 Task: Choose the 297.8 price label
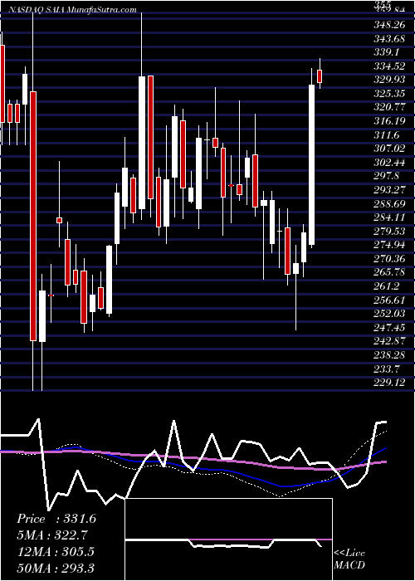coord(386,176)
